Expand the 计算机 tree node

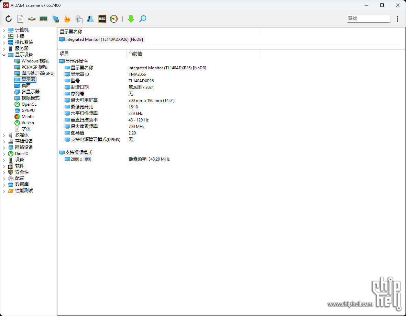(4, 30)
